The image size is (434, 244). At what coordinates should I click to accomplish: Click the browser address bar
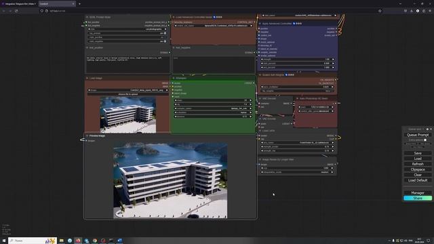(x=210, y=11)
